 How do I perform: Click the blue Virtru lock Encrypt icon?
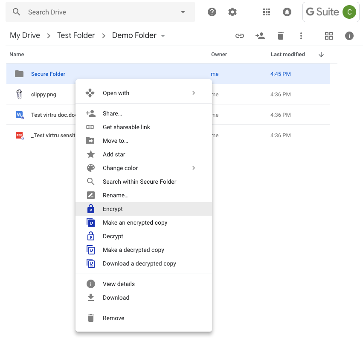(91, 208)
